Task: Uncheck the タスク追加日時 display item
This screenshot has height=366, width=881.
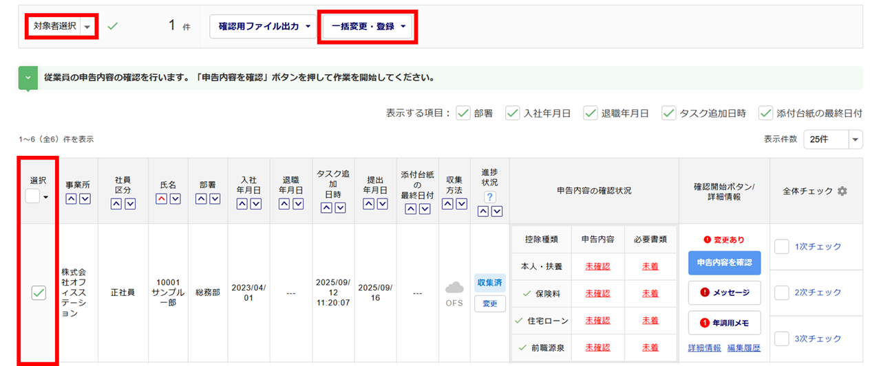Action: [x=668, y=113]
